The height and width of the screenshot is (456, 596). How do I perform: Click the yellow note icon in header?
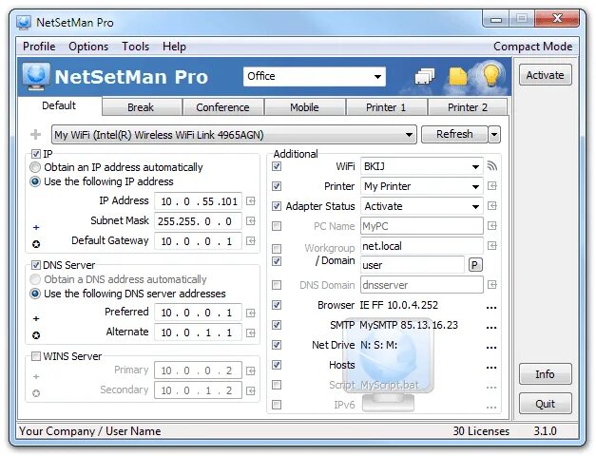(x=457, y=76)
